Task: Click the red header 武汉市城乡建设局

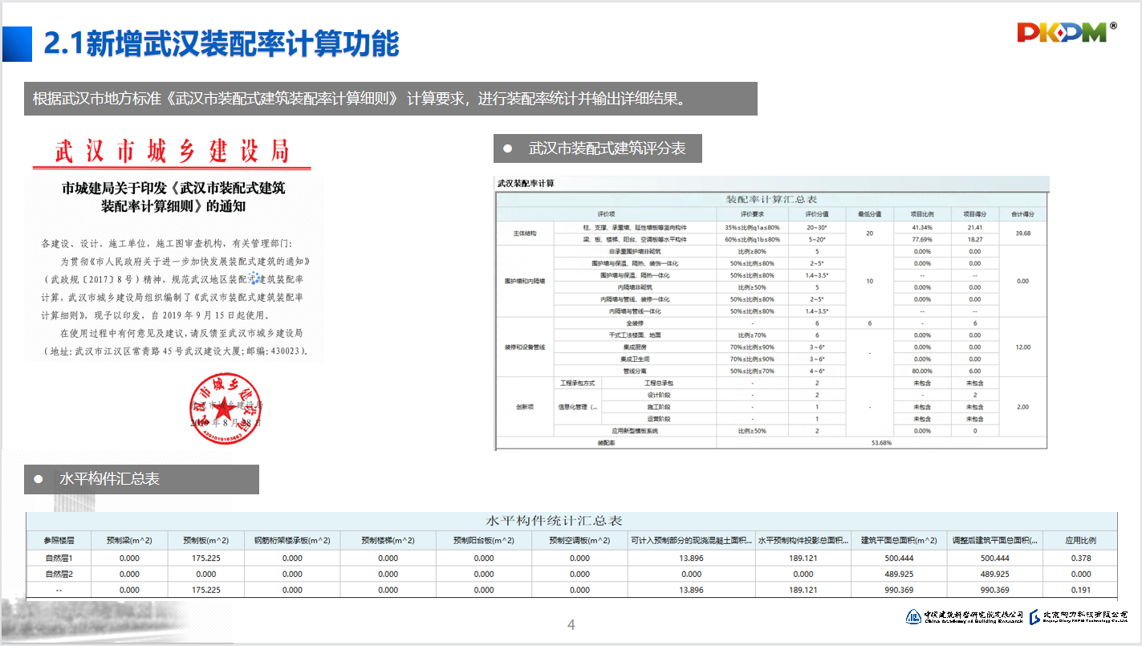Action: tap(172, 151)
